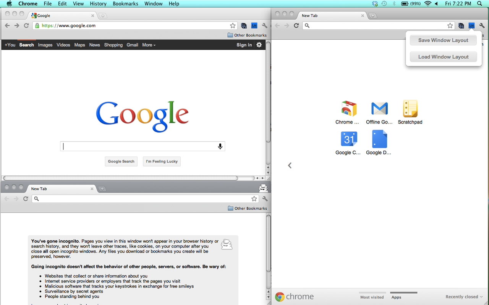Image resolution: width=489 pixels, height=305 pixels.
Task: Close the Google tab
Action: (92, 16)
